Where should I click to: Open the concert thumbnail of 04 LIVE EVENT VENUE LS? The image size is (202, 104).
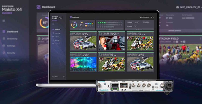pyautogui.click(x=83, y=64)
